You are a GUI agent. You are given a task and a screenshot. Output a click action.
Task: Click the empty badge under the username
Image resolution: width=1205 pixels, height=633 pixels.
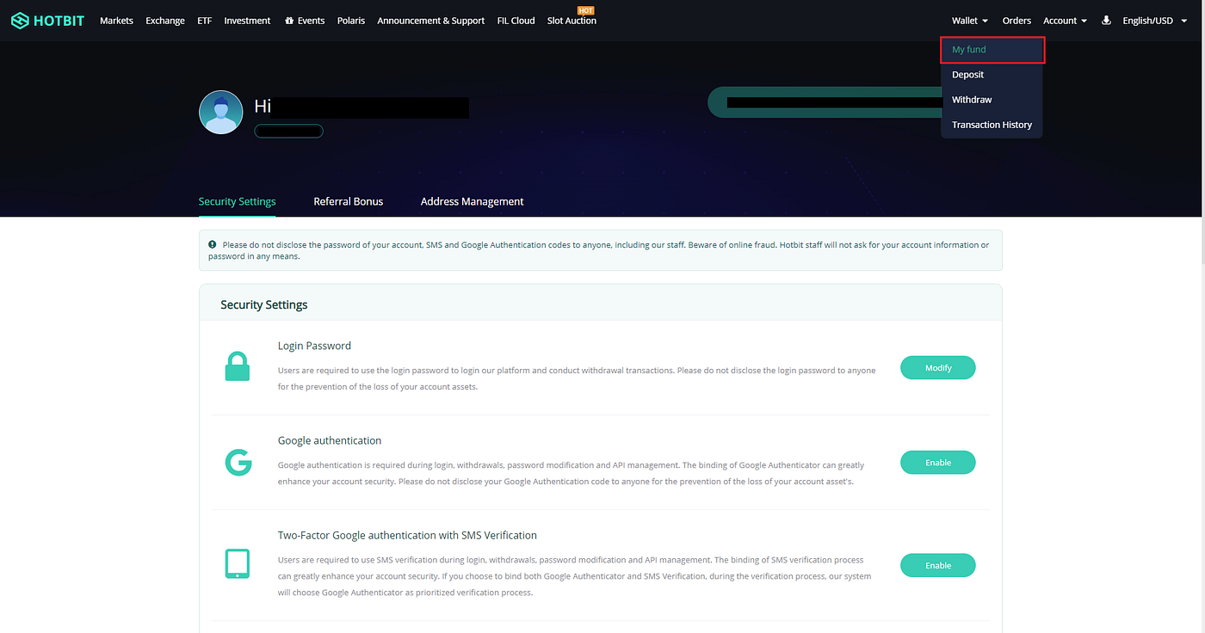coord(288,131)
